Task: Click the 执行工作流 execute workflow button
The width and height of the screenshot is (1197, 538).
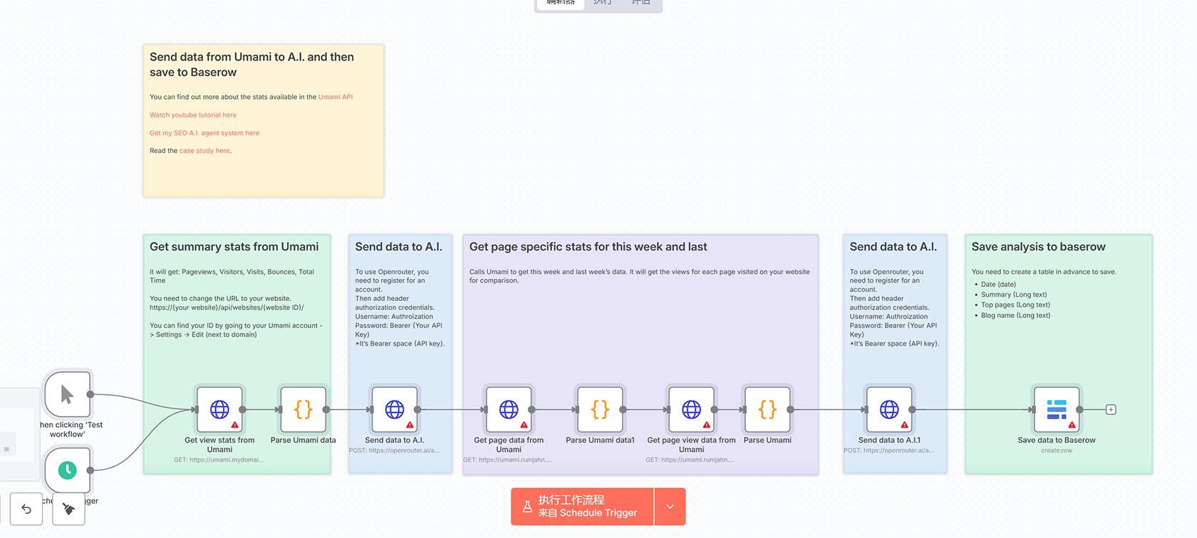Action: pos(582,507)
